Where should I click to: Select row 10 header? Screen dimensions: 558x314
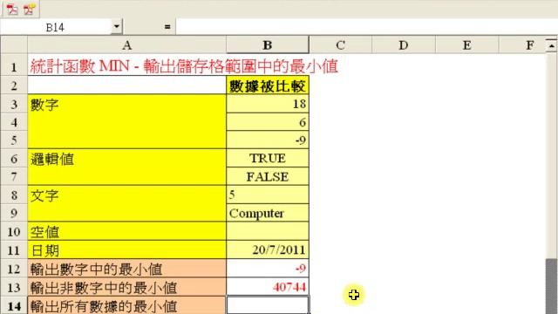pyautogui.click(x=14, y=231)
